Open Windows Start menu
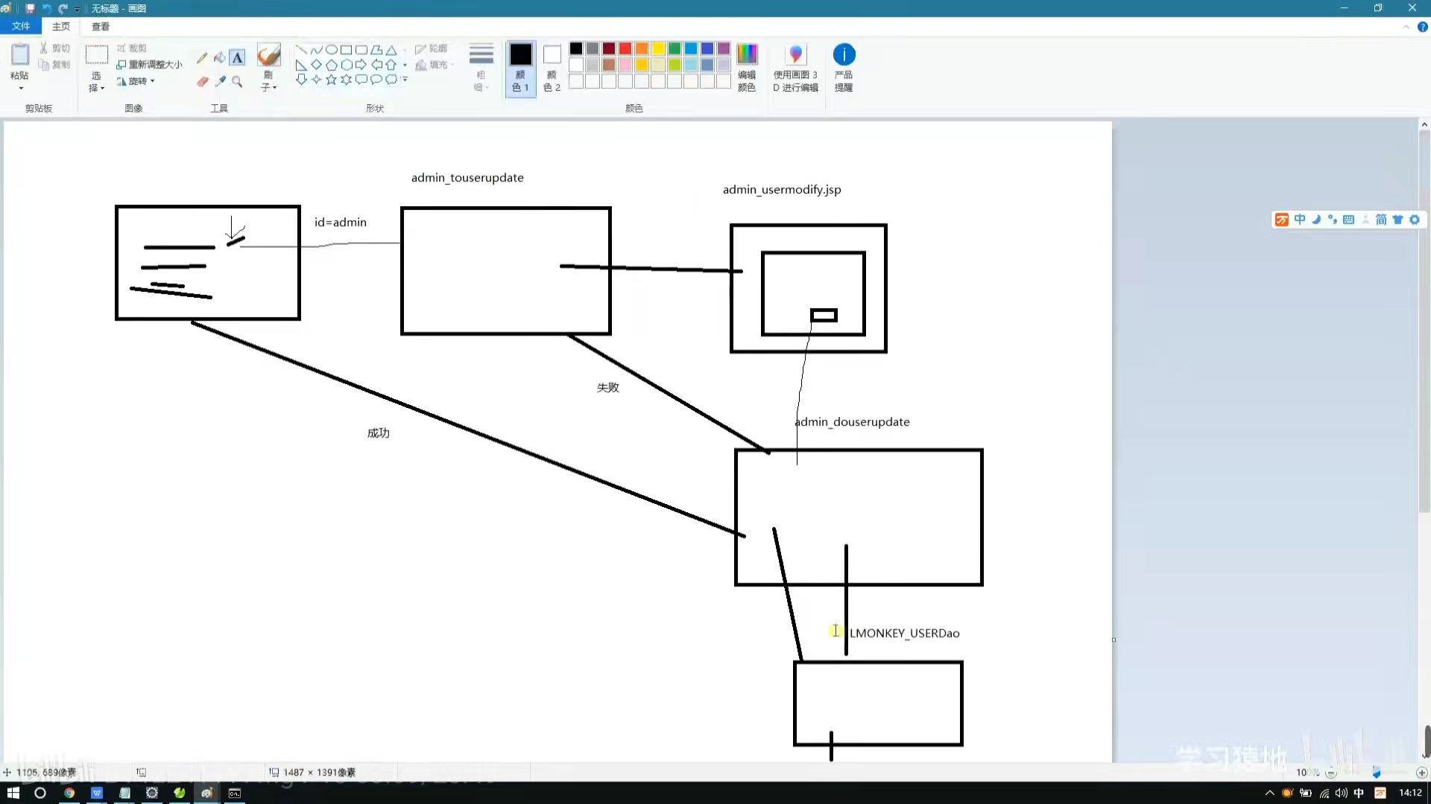Image resolution: width=1431 pixels, height=804 pixels. click(13, 793)
